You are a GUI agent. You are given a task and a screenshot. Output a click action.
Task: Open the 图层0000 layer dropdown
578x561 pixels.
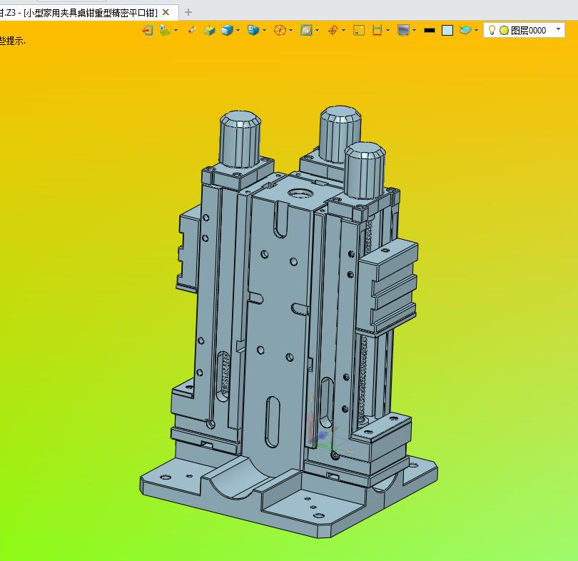pos(558,30)
